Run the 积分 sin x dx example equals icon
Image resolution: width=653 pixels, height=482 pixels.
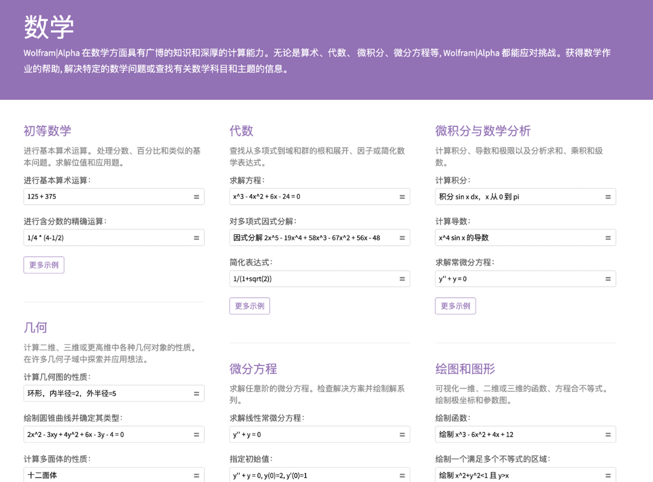[608, 197]
